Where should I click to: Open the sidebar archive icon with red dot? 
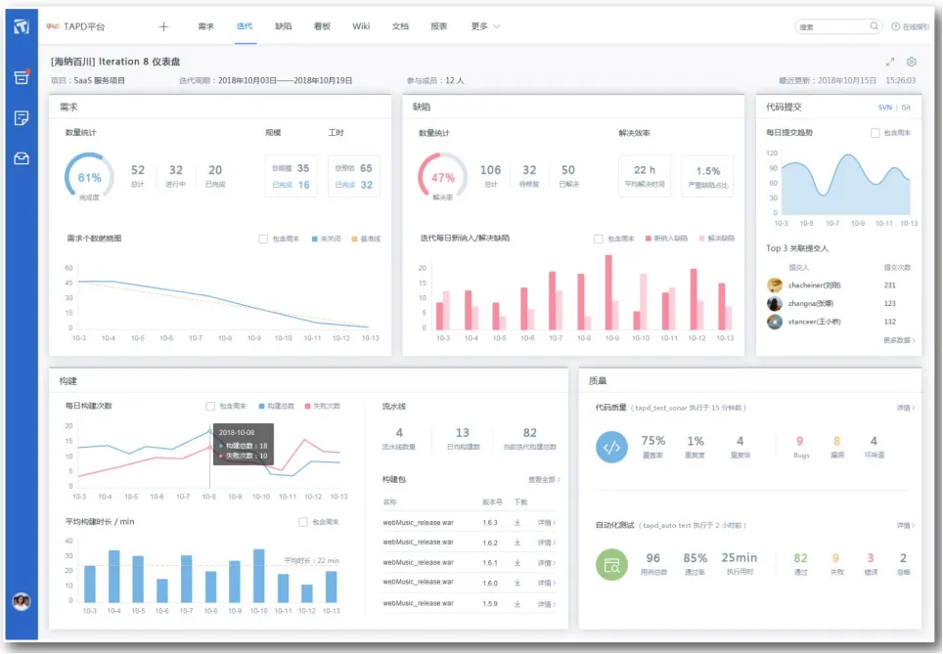coord(22,77)
